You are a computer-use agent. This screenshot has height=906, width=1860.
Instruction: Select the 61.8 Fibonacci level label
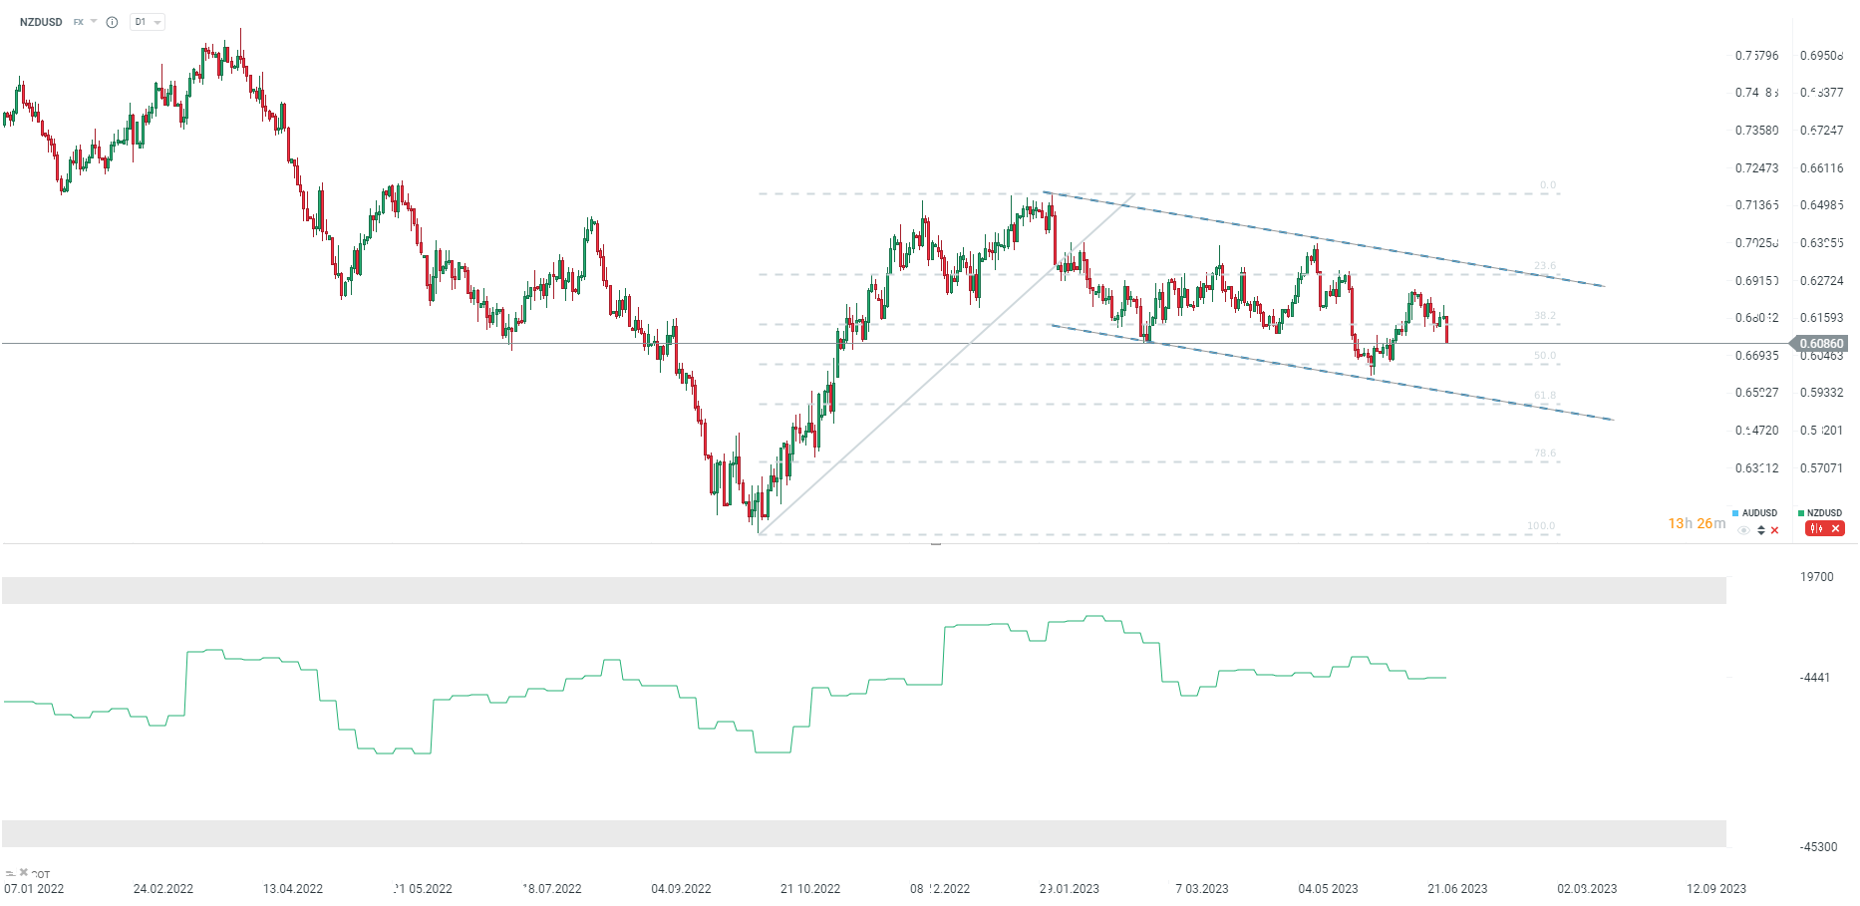coord(1545,396)
